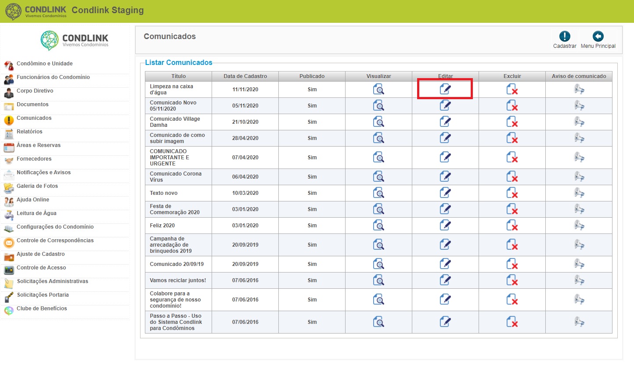View the Vamos reciclar juntos! comunicado

(378, 280)
